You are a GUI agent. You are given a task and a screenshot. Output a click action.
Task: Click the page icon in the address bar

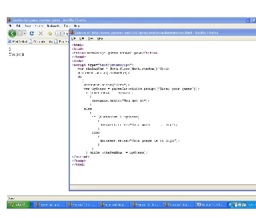(x=59, y=33)
